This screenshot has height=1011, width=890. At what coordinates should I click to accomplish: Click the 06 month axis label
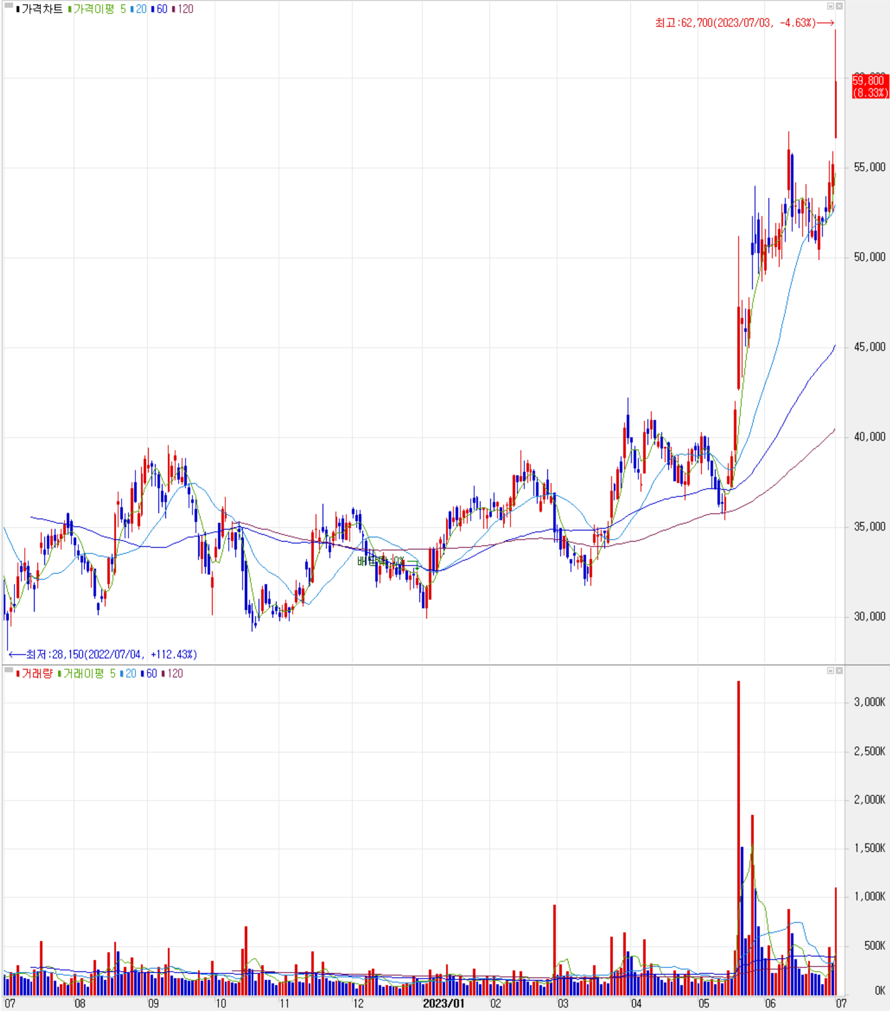pyautogui.click(x=770, y=1004)
